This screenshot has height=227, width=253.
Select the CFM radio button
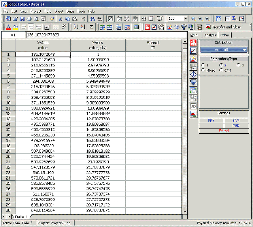point(221,70)
